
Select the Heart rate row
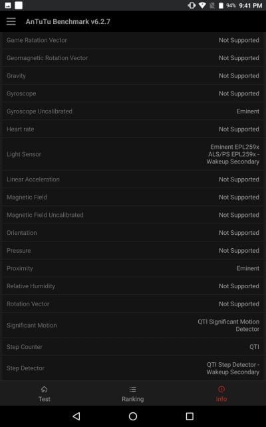click(x=133, y=129)
